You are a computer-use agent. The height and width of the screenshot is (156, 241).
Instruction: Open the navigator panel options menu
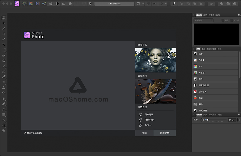239,115
